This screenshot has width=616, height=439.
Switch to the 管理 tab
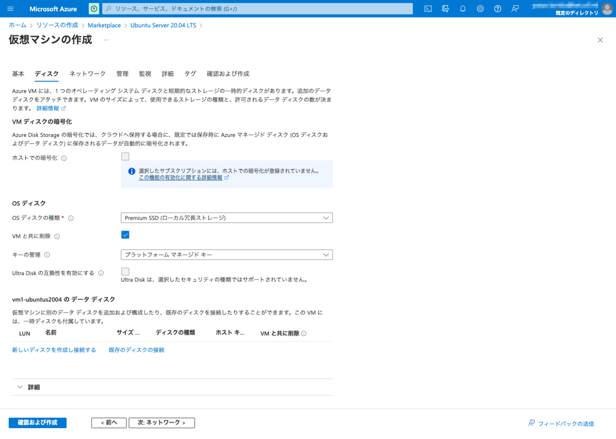pos(122,74)
